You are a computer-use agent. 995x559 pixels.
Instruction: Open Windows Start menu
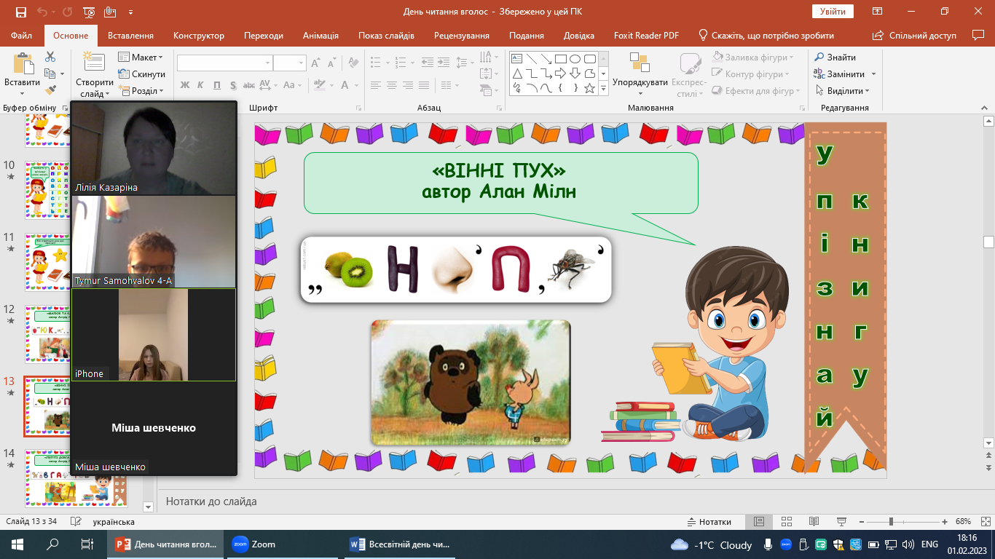pyautogui.click(x=17, y=544)
